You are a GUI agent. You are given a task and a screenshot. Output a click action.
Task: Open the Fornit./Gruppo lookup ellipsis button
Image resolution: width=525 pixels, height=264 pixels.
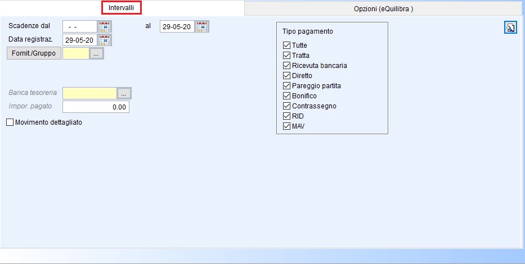pyautogui.click(x=96, y=54)
